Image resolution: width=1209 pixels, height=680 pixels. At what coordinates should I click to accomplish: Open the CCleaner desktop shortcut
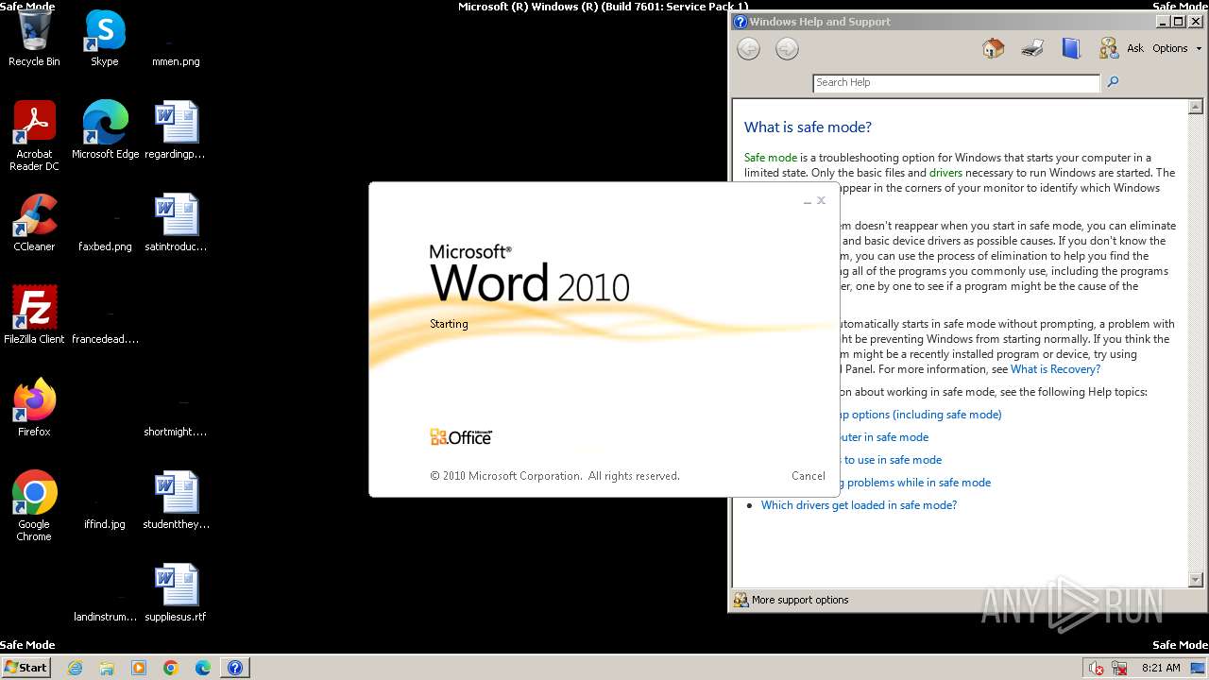click(34, 223)
